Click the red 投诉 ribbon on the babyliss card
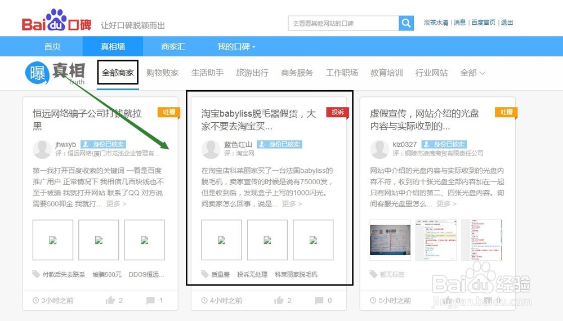 pos(337,113)
